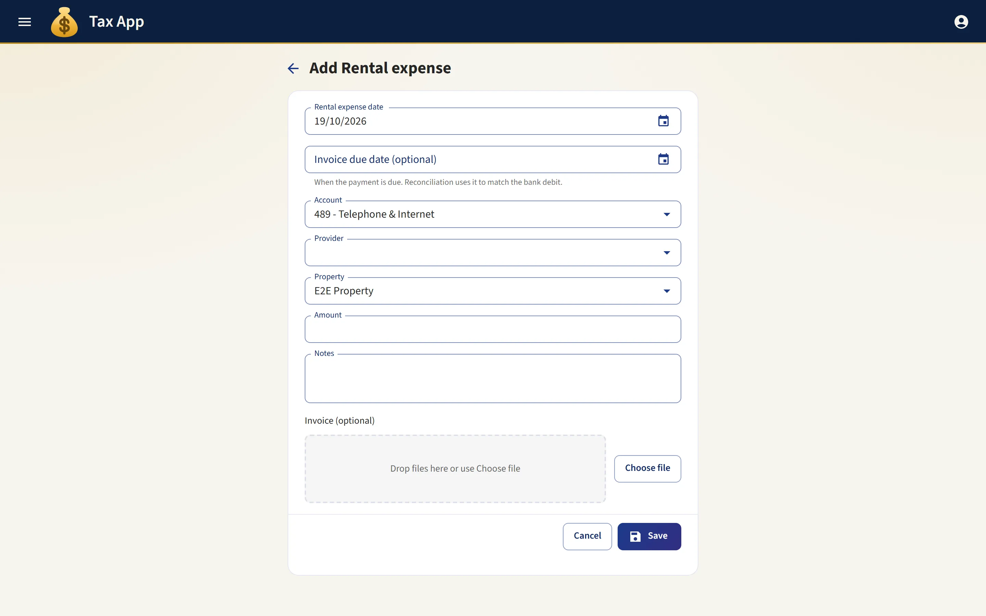
Task: Click the Tax App title text
Action: (116, 22)
